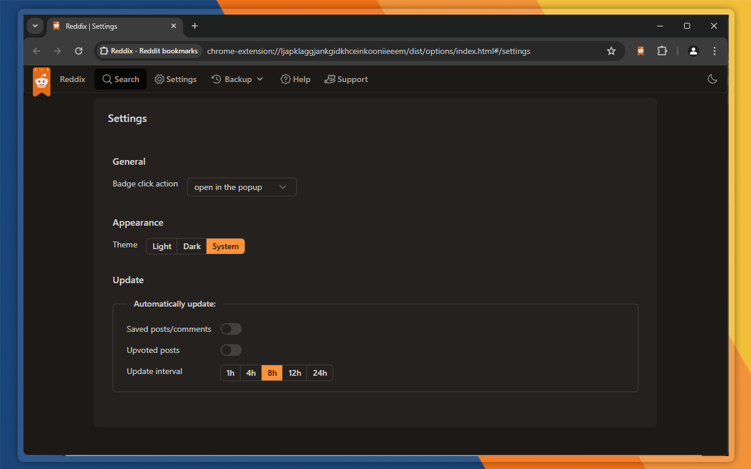This screenshot has width=751, height=469.
Task: Select the Light theme
Action: [x=161, y=246]
